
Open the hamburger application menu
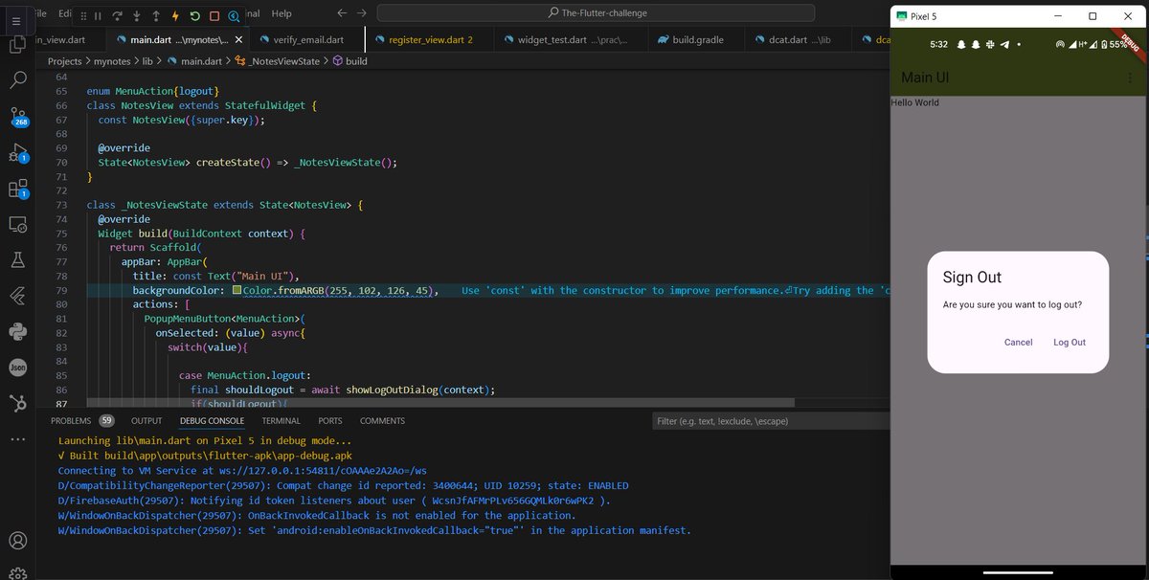[x=16, y=20]
